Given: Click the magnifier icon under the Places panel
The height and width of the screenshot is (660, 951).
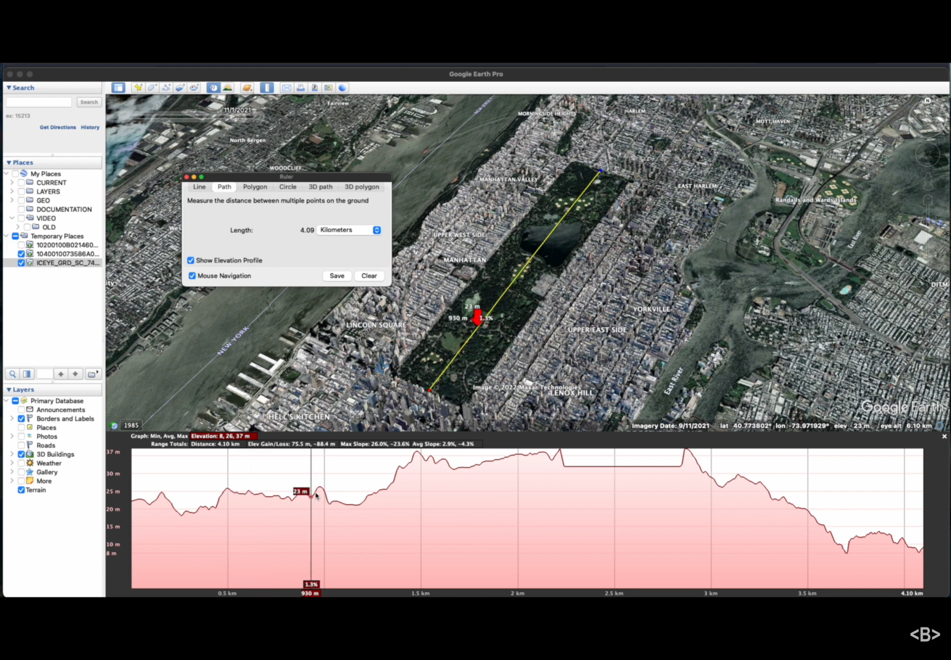Looking at the screenshot, I should [x=12, y=374].
